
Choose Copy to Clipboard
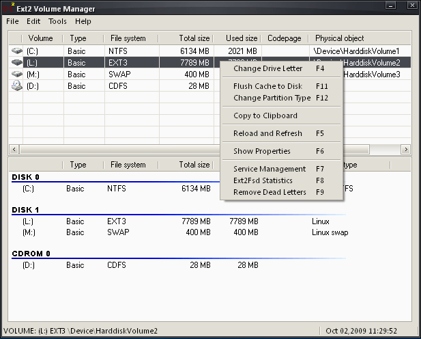[x=281, y=116]
